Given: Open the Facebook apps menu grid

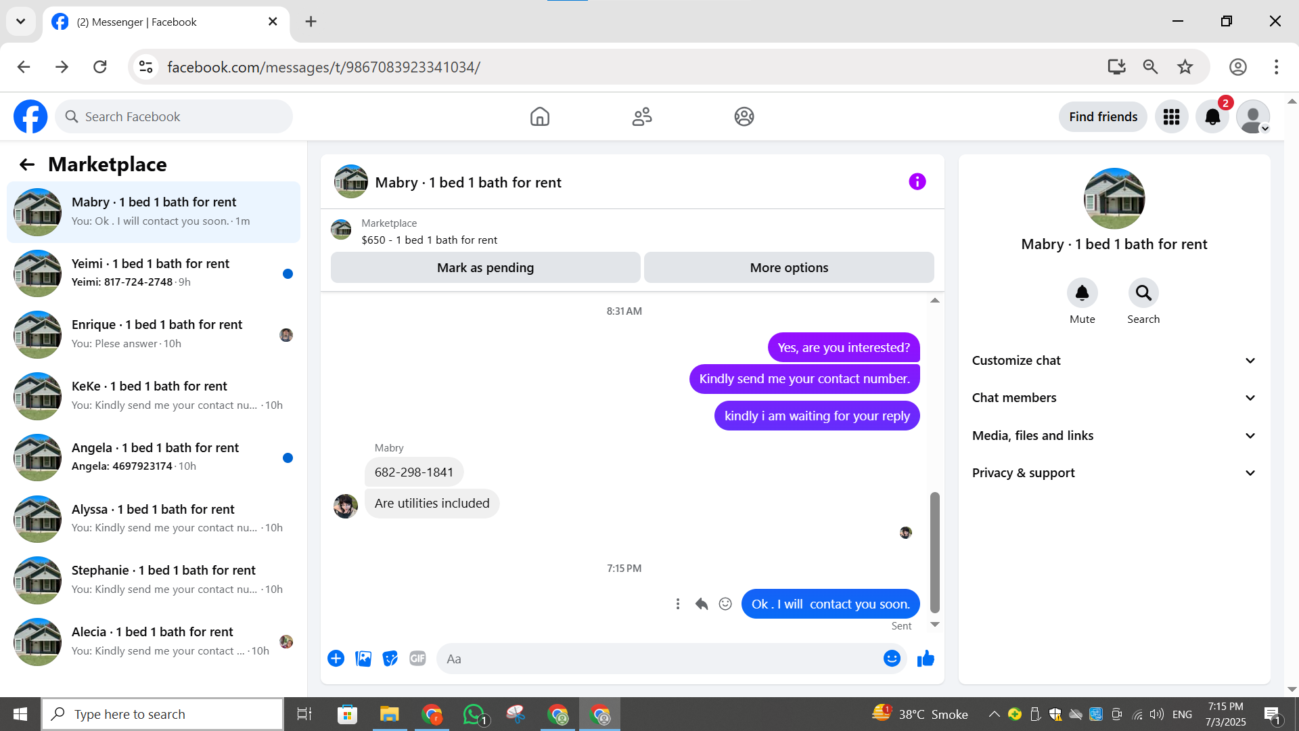Looking at the screenshot, I should click(1171, 117).
